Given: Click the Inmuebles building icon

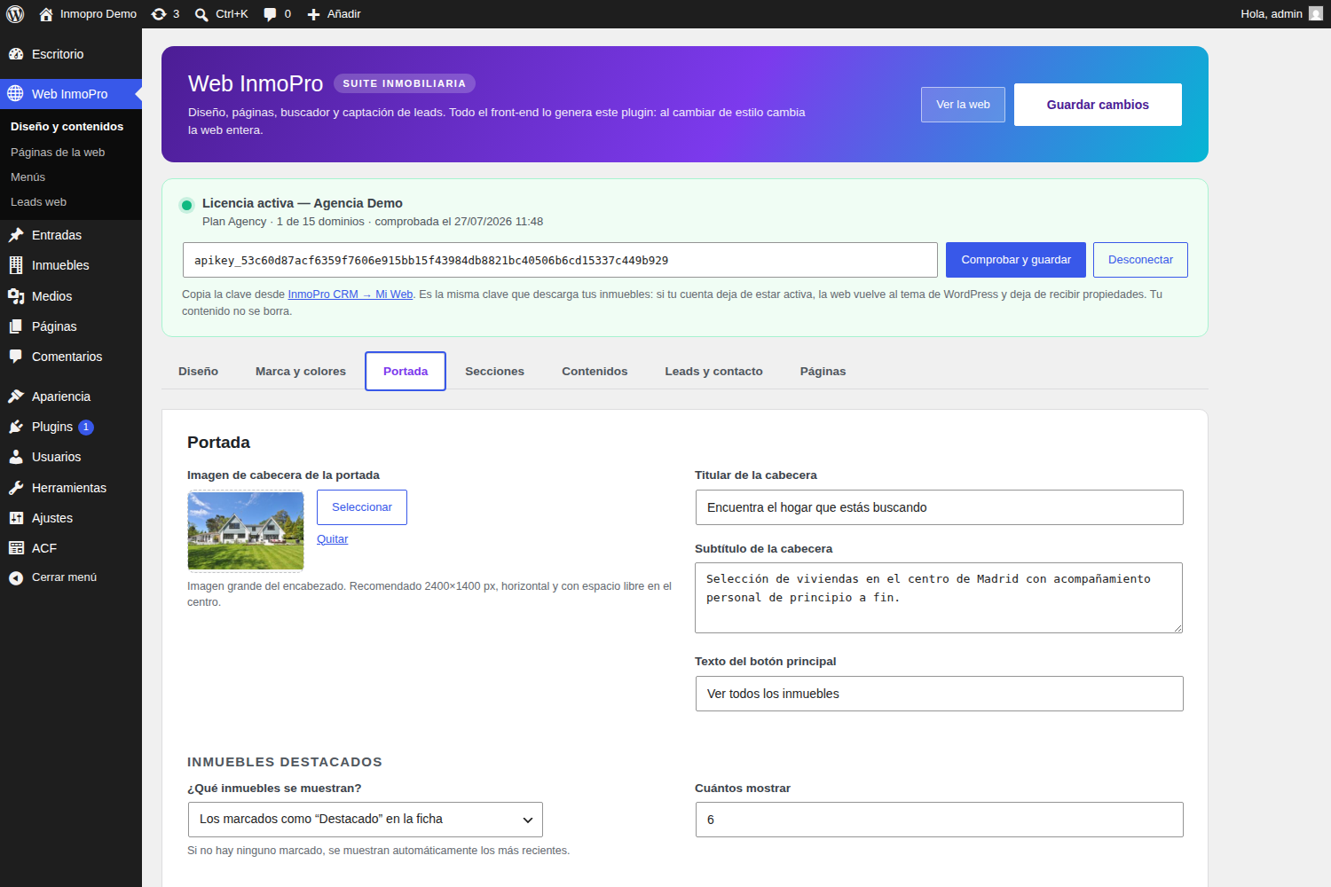Looking at the screenshot, I should (16, 265).
